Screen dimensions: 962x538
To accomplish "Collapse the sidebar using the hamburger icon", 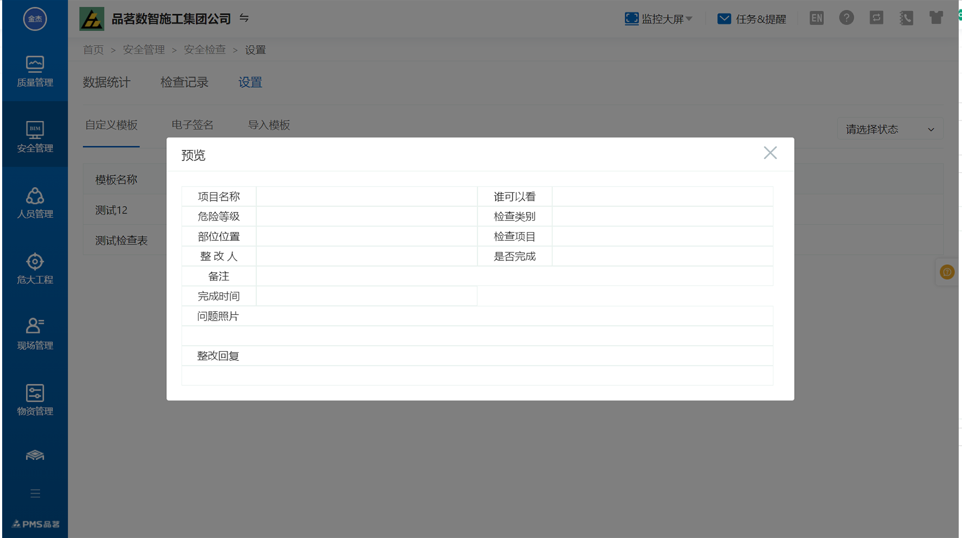I will (x=35, y=493).
